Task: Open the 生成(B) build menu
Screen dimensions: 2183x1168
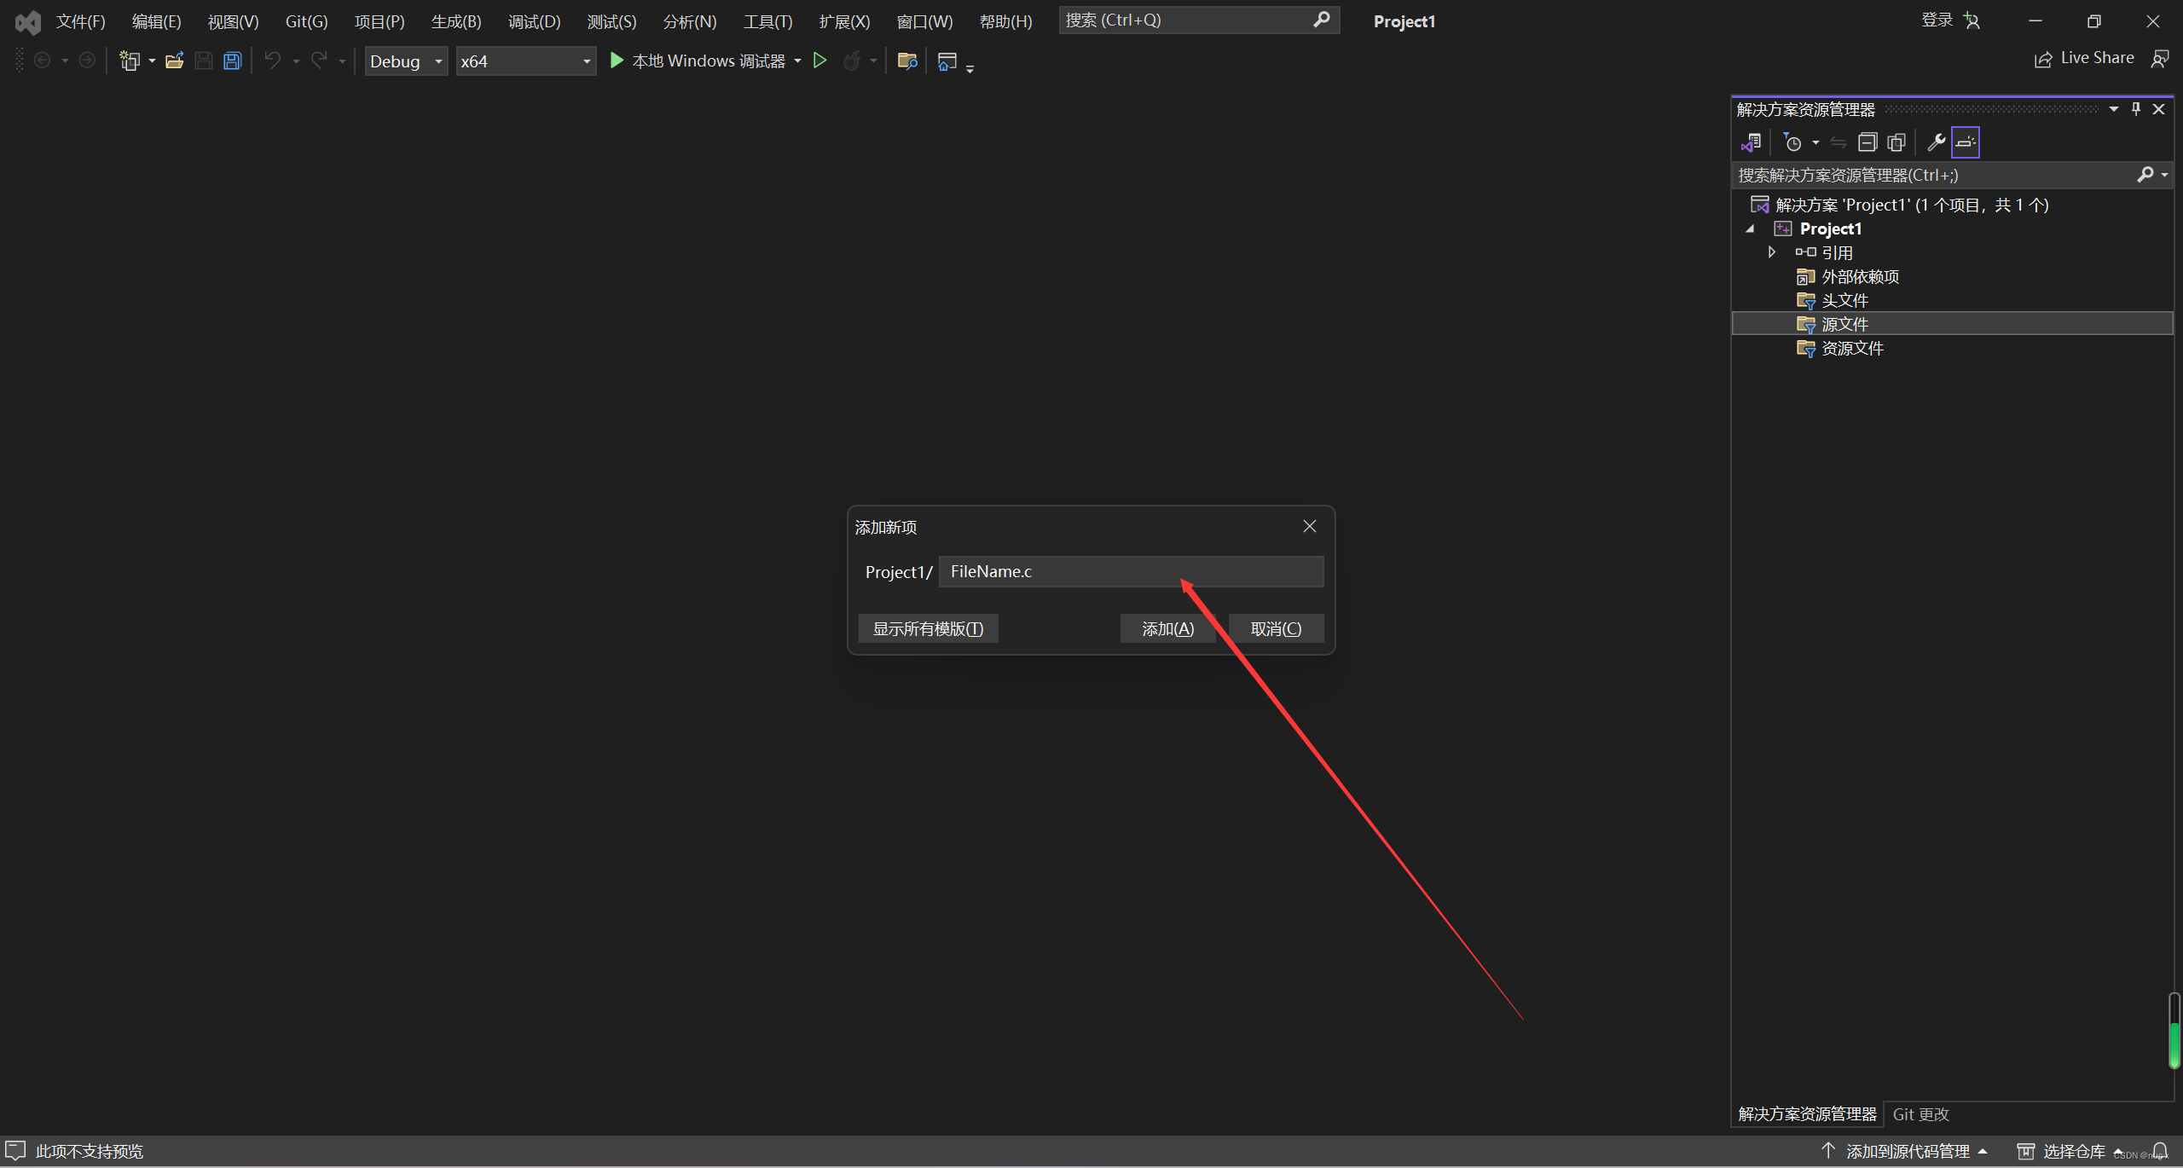Action: pos(456,21)
